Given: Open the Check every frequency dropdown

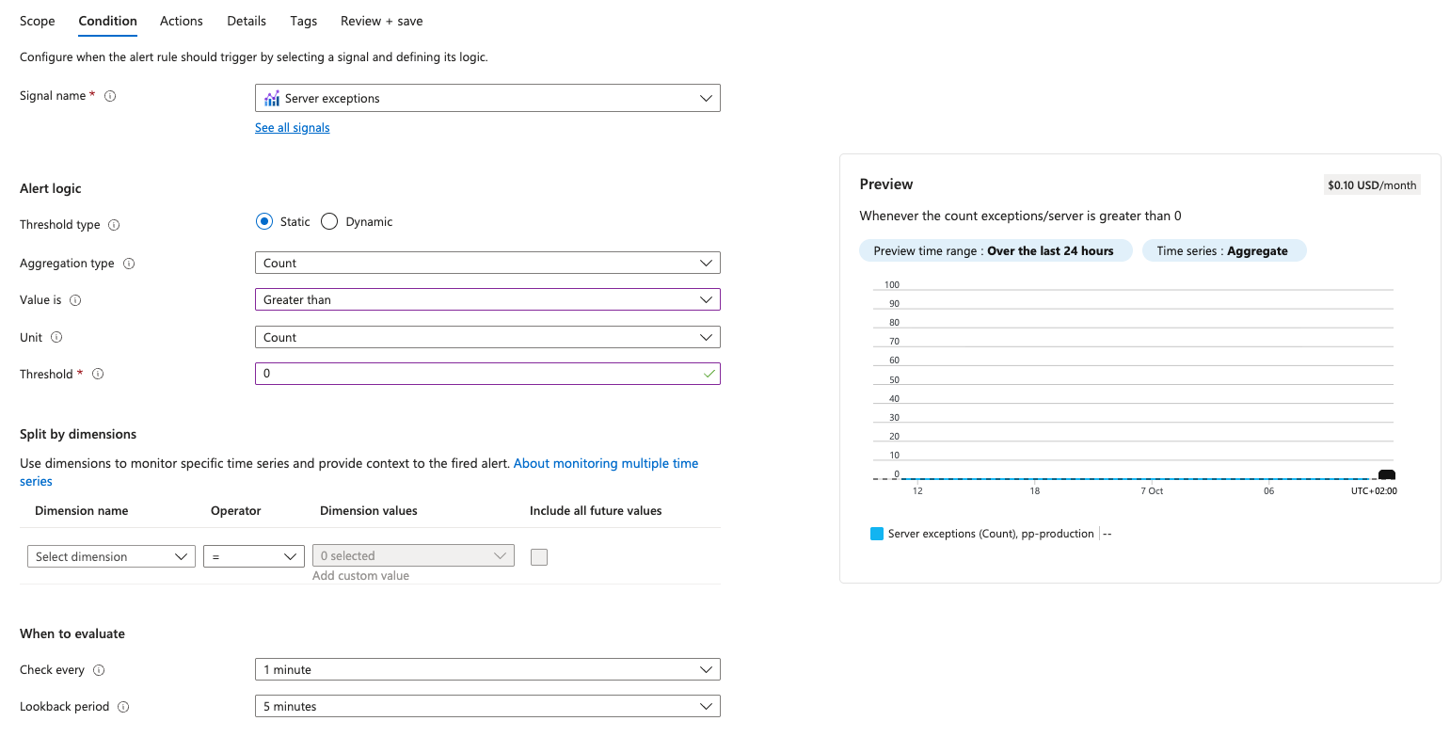Looking at the screenshot, I should click(x=487, y=669).
